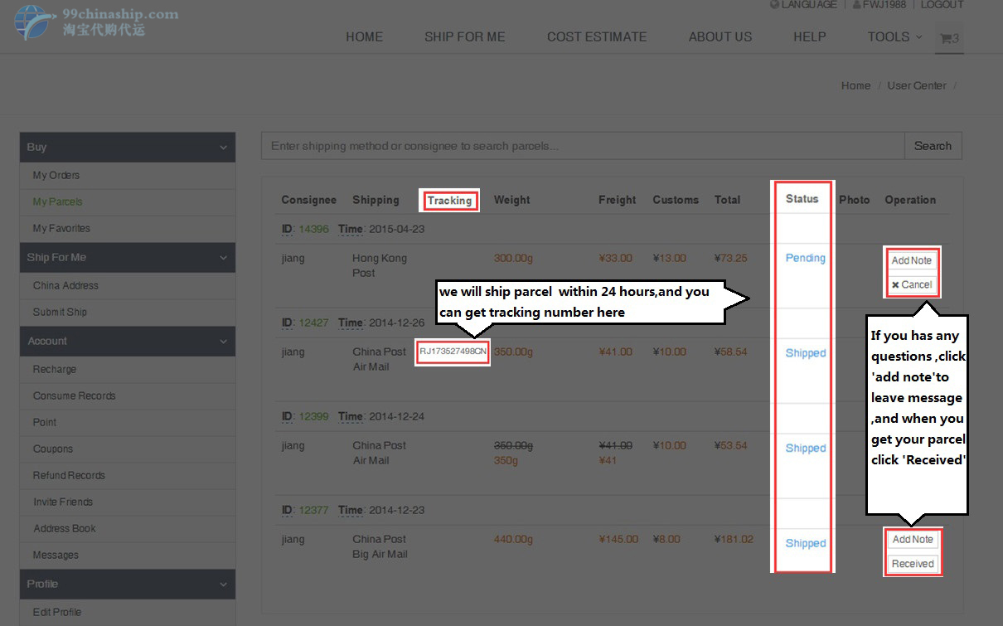
Task: Click the Search button
Action: point(933,146)
